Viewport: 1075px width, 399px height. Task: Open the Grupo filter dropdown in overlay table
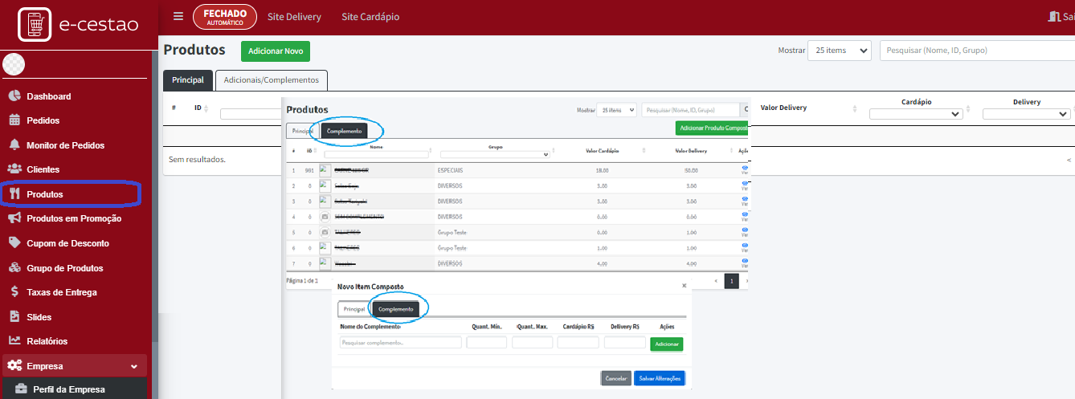click(495, 154)
